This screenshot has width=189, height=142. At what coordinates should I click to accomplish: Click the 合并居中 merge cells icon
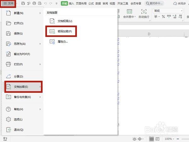pos(129,11)
